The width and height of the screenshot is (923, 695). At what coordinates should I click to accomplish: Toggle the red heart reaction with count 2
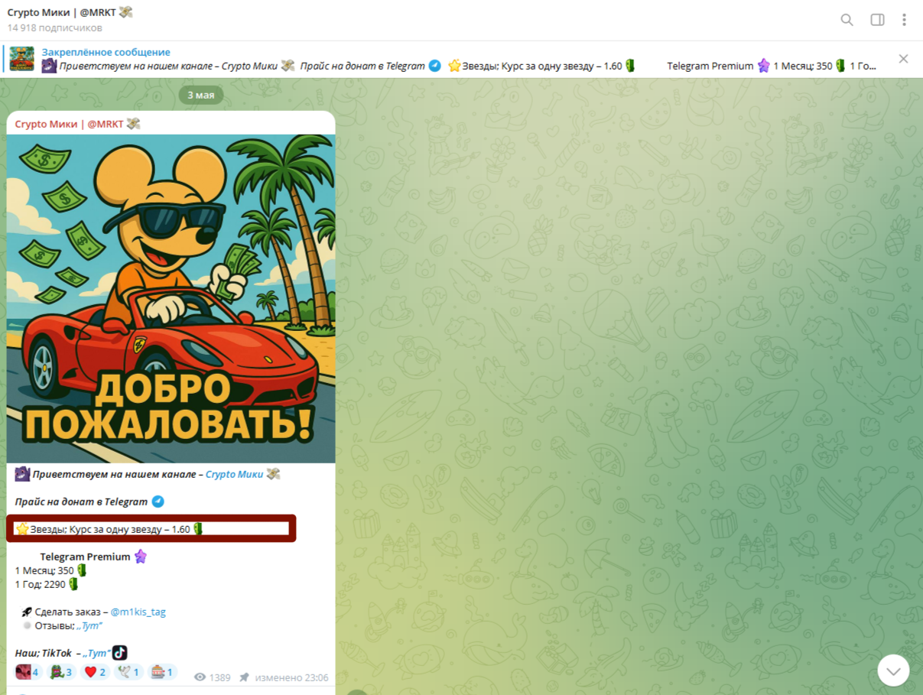tap(95, 672)
